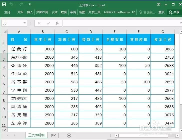Viewport: 182px width, 140px height.
Task: Open the ABBYY FineReader 12 tab
Action: (x=119, y=12)
